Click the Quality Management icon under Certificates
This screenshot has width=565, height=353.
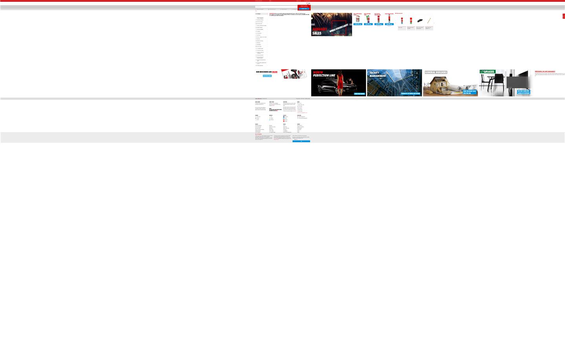click(298, 116)
